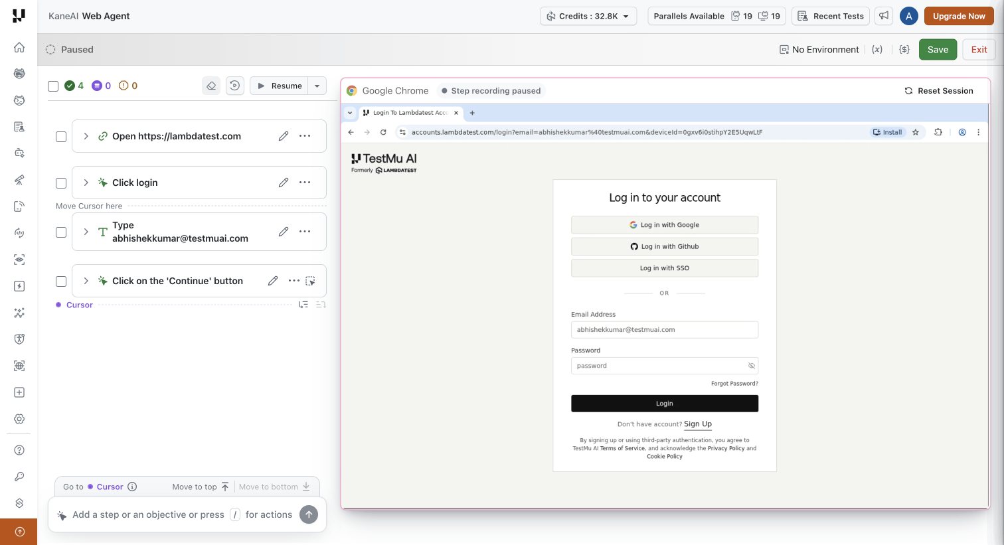The width and height of the screenshot is (1004, 545).
Task: Tick checkbox for 'Click on the Continue button' step
Action: tap(61, 281)
